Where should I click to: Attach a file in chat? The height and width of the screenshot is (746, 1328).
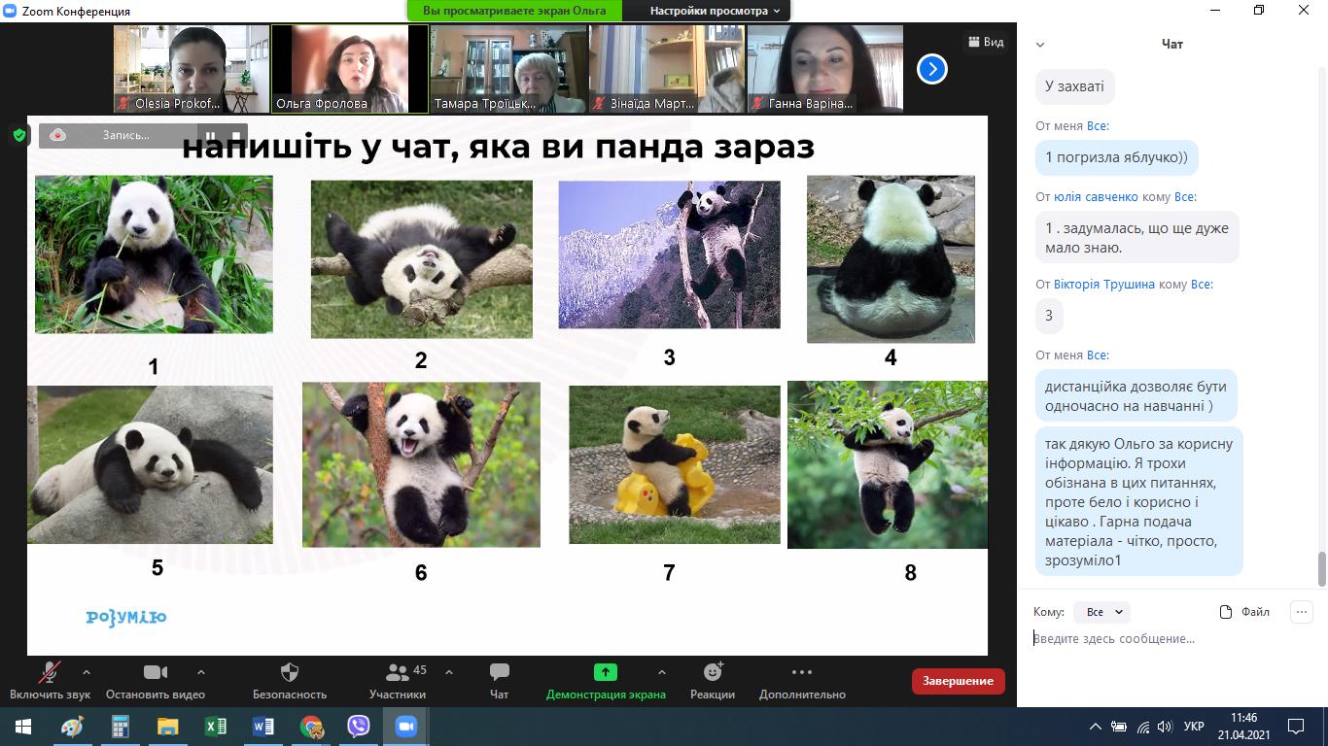1244,612
